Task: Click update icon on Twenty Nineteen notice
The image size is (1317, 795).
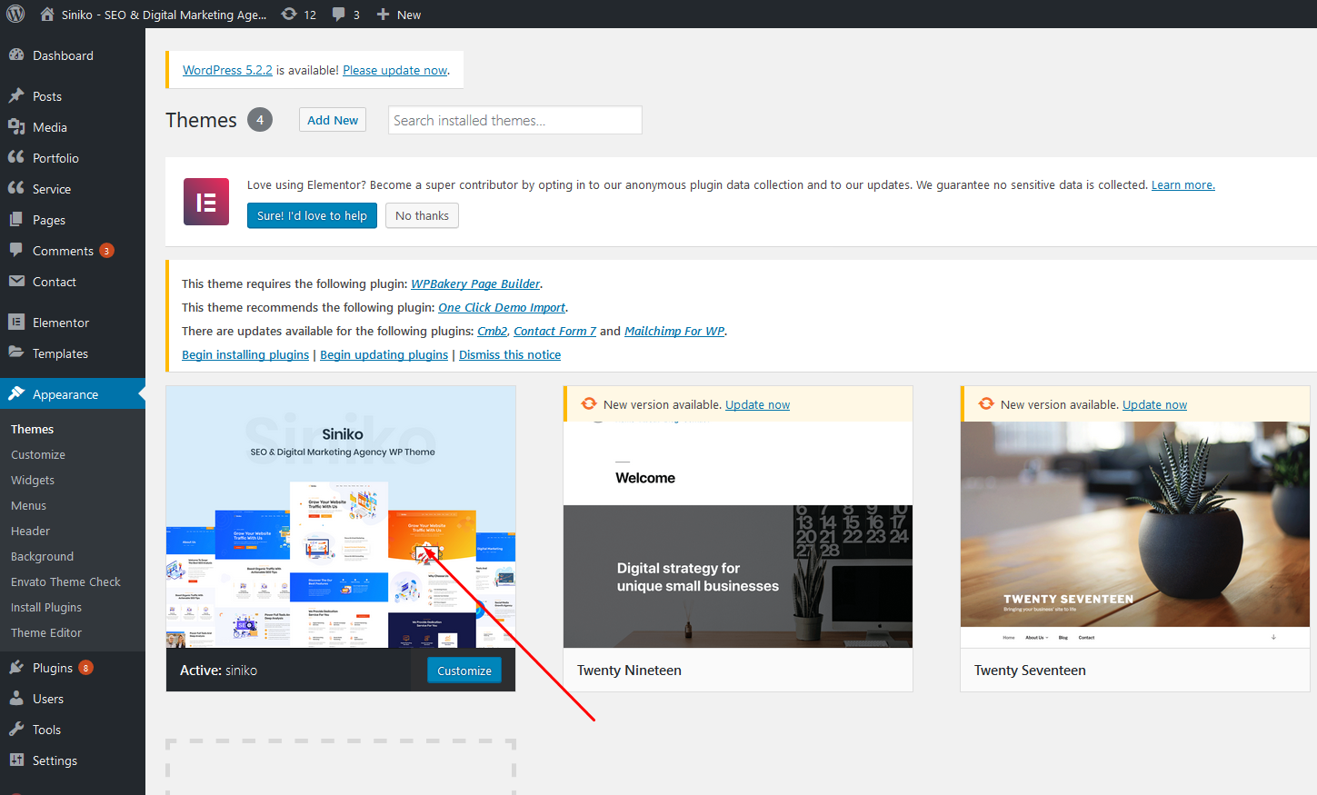Action: coord(589,403)
